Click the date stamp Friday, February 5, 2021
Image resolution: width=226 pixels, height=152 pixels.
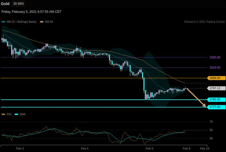tap(31, 12)
